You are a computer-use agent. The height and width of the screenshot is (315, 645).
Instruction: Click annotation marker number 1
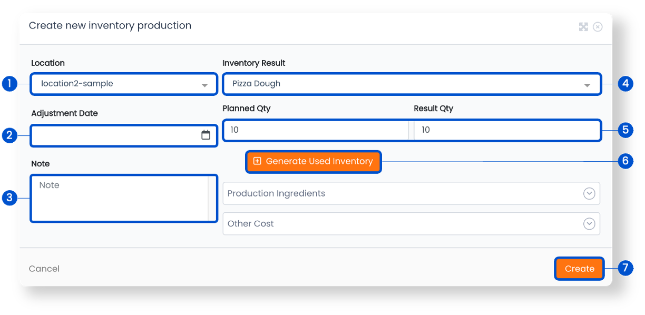[x=9, y=83]
